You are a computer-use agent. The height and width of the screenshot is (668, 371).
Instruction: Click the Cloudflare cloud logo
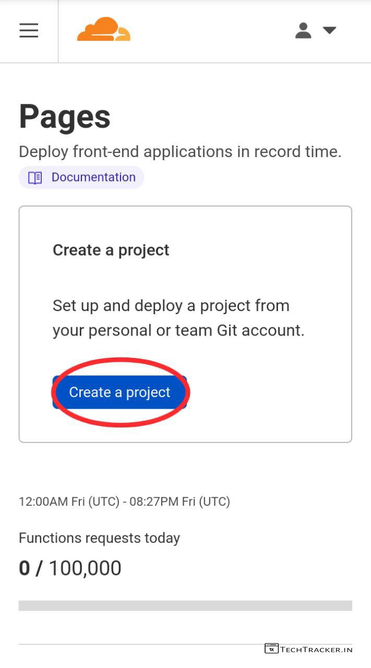103,30
